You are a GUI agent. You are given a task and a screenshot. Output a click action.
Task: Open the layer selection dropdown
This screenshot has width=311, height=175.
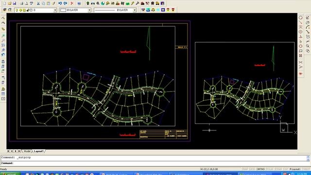pyautogui.click(x=55, y=10)
